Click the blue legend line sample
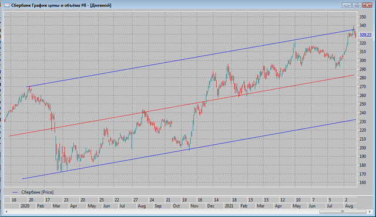 [x=15, y=192]
